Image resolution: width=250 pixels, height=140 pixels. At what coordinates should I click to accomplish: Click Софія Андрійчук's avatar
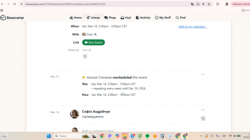[x=75, y=114]
